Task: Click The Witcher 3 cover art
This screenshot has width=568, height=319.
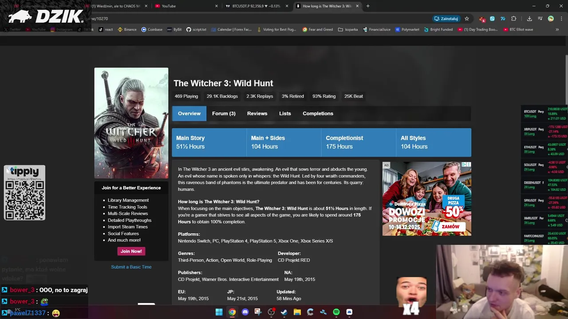Action: click(x=131, y=123)
